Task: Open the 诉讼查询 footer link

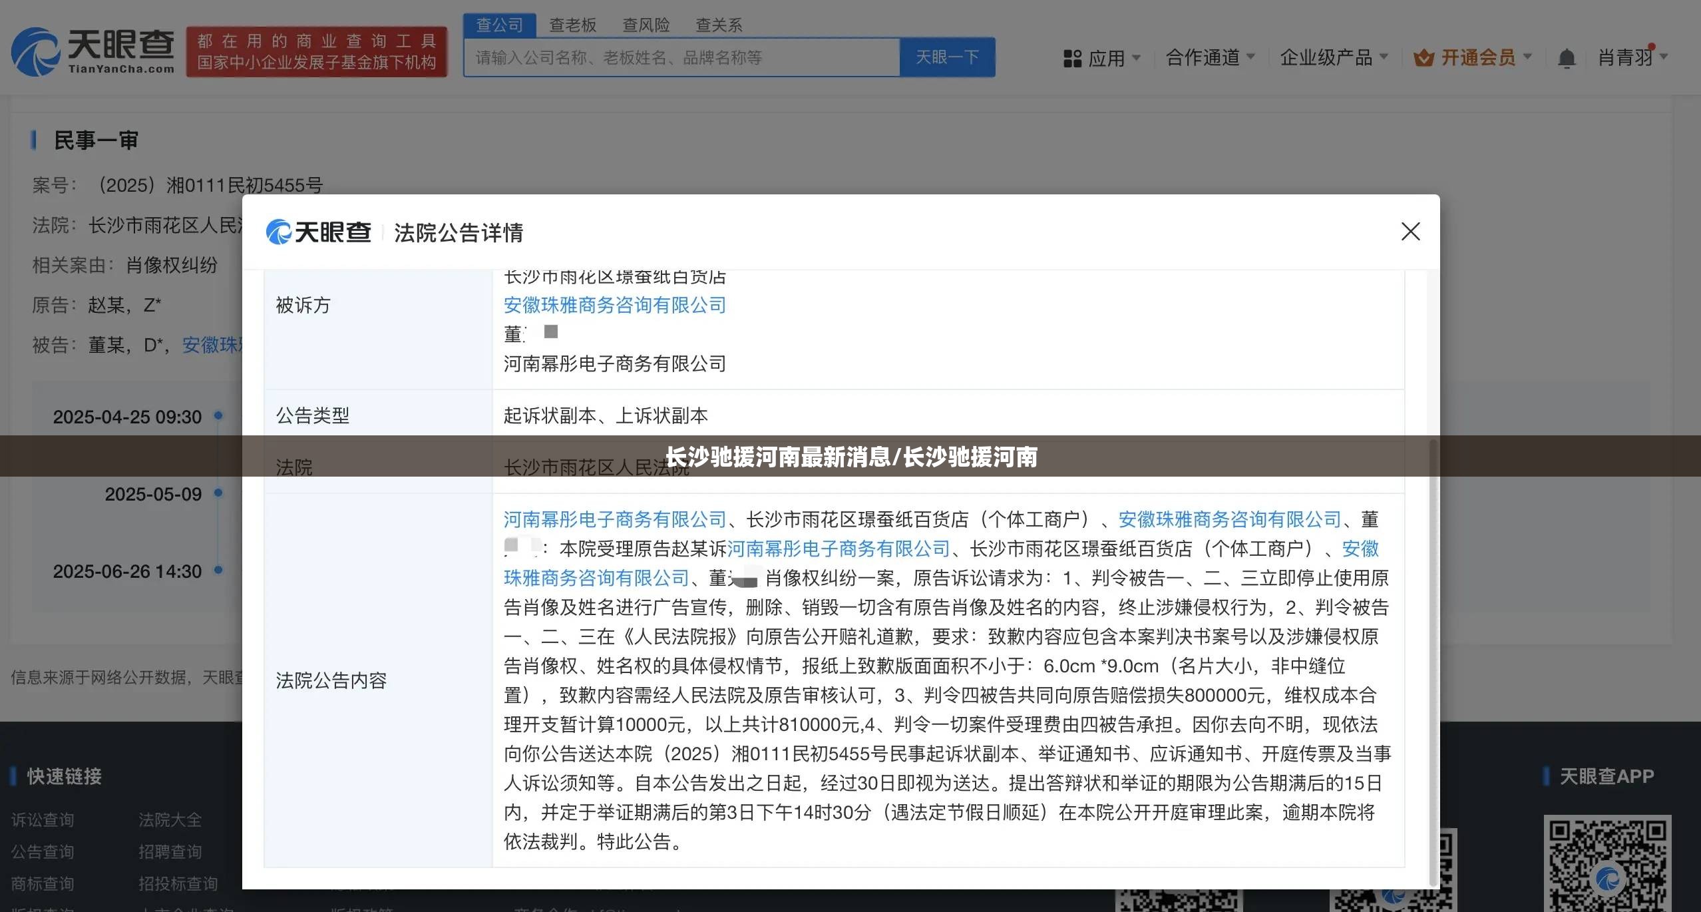Action: coord(43,820)
